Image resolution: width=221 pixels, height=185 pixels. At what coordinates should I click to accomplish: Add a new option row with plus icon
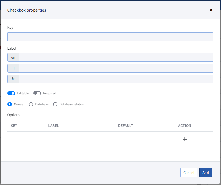185,139
